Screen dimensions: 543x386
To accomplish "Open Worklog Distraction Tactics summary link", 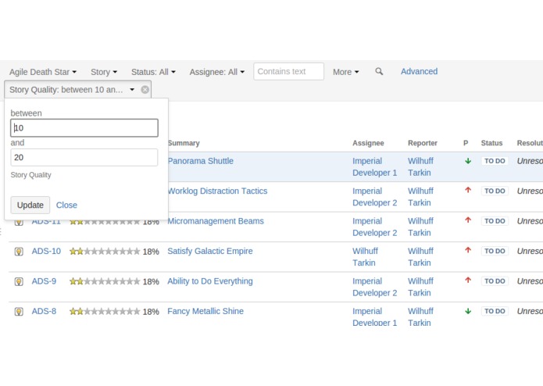I will [217, 191].
